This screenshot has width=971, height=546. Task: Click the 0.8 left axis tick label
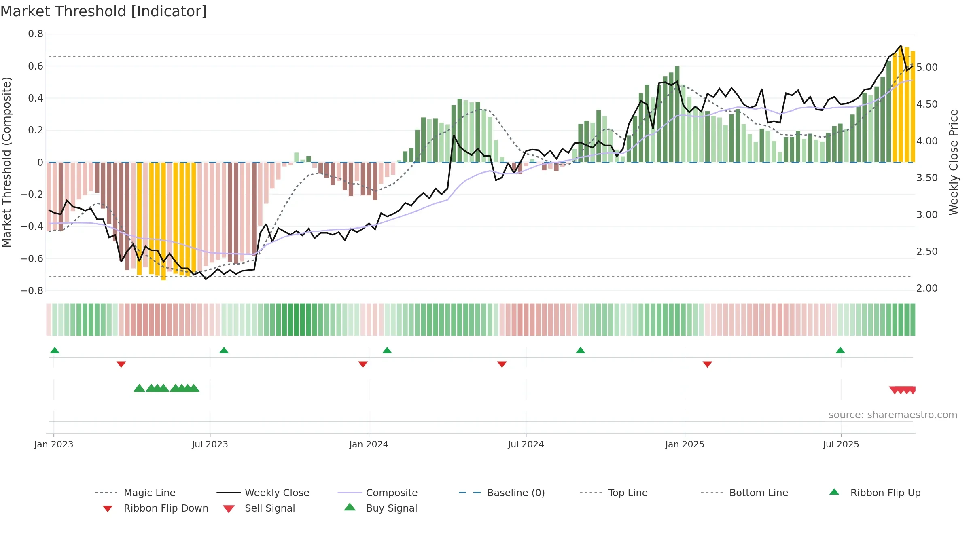[x=36, y=34]
